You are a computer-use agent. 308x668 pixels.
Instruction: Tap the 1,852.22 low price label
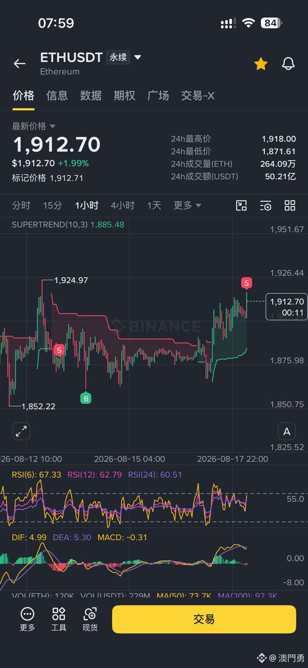[x=38, y=406]
